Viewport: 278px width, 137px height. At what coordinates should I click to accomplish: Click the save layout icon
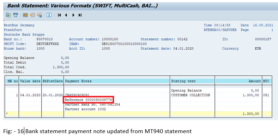(x=40, y=15)
